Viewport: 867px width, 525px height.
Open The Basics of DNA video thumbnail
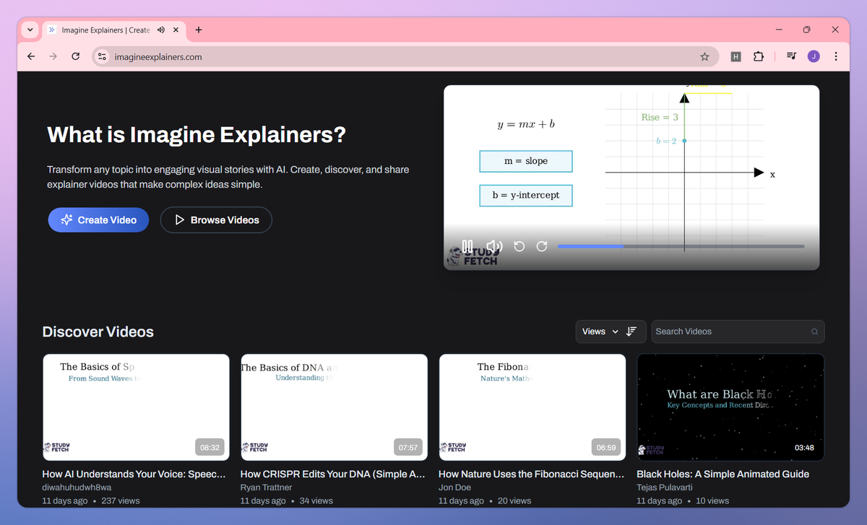(x=334, y=407)
